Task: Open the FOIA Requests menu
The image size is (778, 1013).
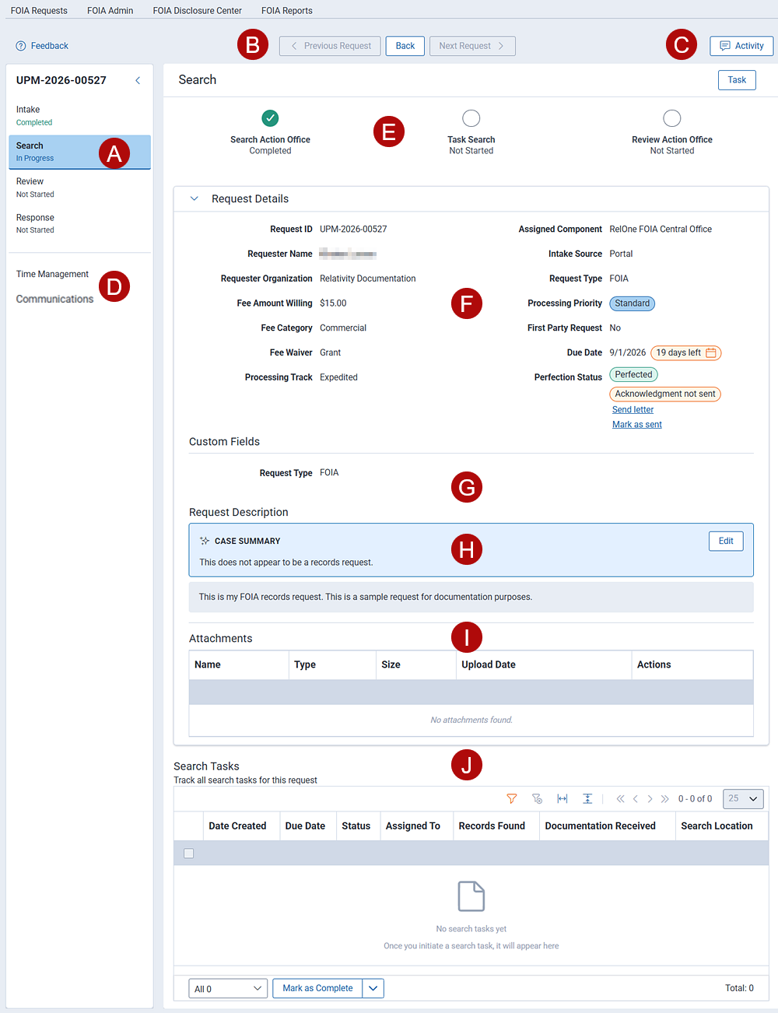Action: (x=39, y=11)
